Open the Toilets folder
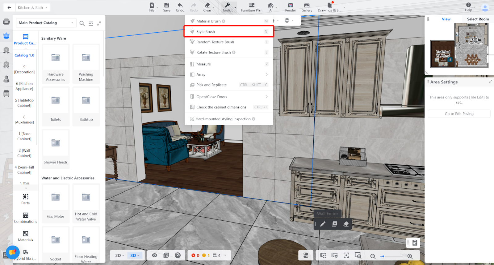This screenshot has height=265, width=494. tap(56, 106)
